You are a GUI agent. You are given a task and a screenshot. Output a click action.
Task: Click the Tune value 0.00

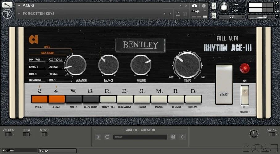tap(235, 10)
